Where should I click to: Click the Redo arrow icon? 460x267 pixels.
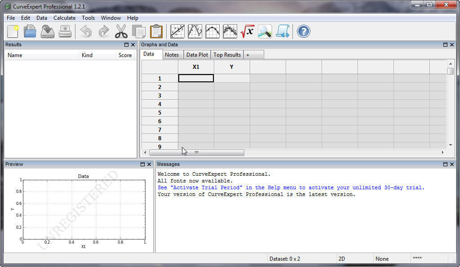(104, 31)
